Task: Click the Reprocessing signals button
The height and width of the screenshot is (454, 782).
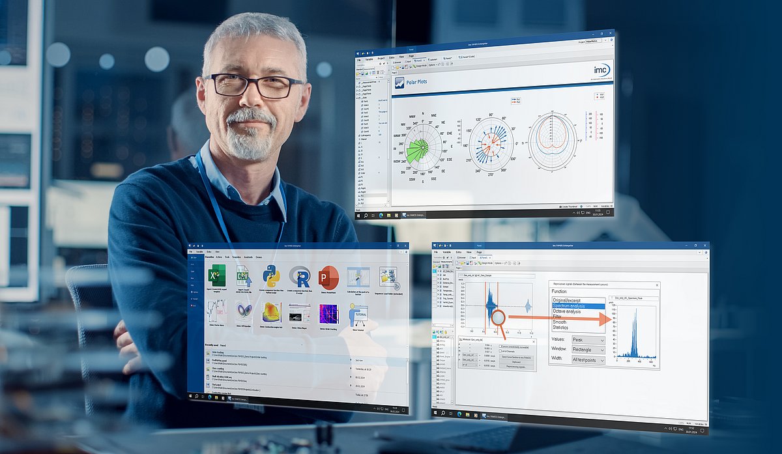Action: 516,368
